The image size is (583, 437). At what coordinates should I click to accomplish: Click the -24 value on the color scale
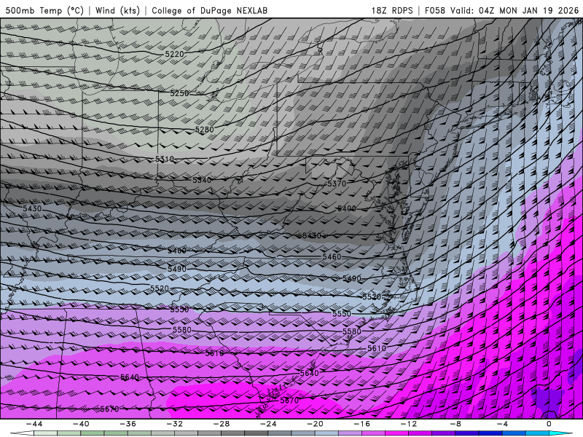(x=268, y=424)
